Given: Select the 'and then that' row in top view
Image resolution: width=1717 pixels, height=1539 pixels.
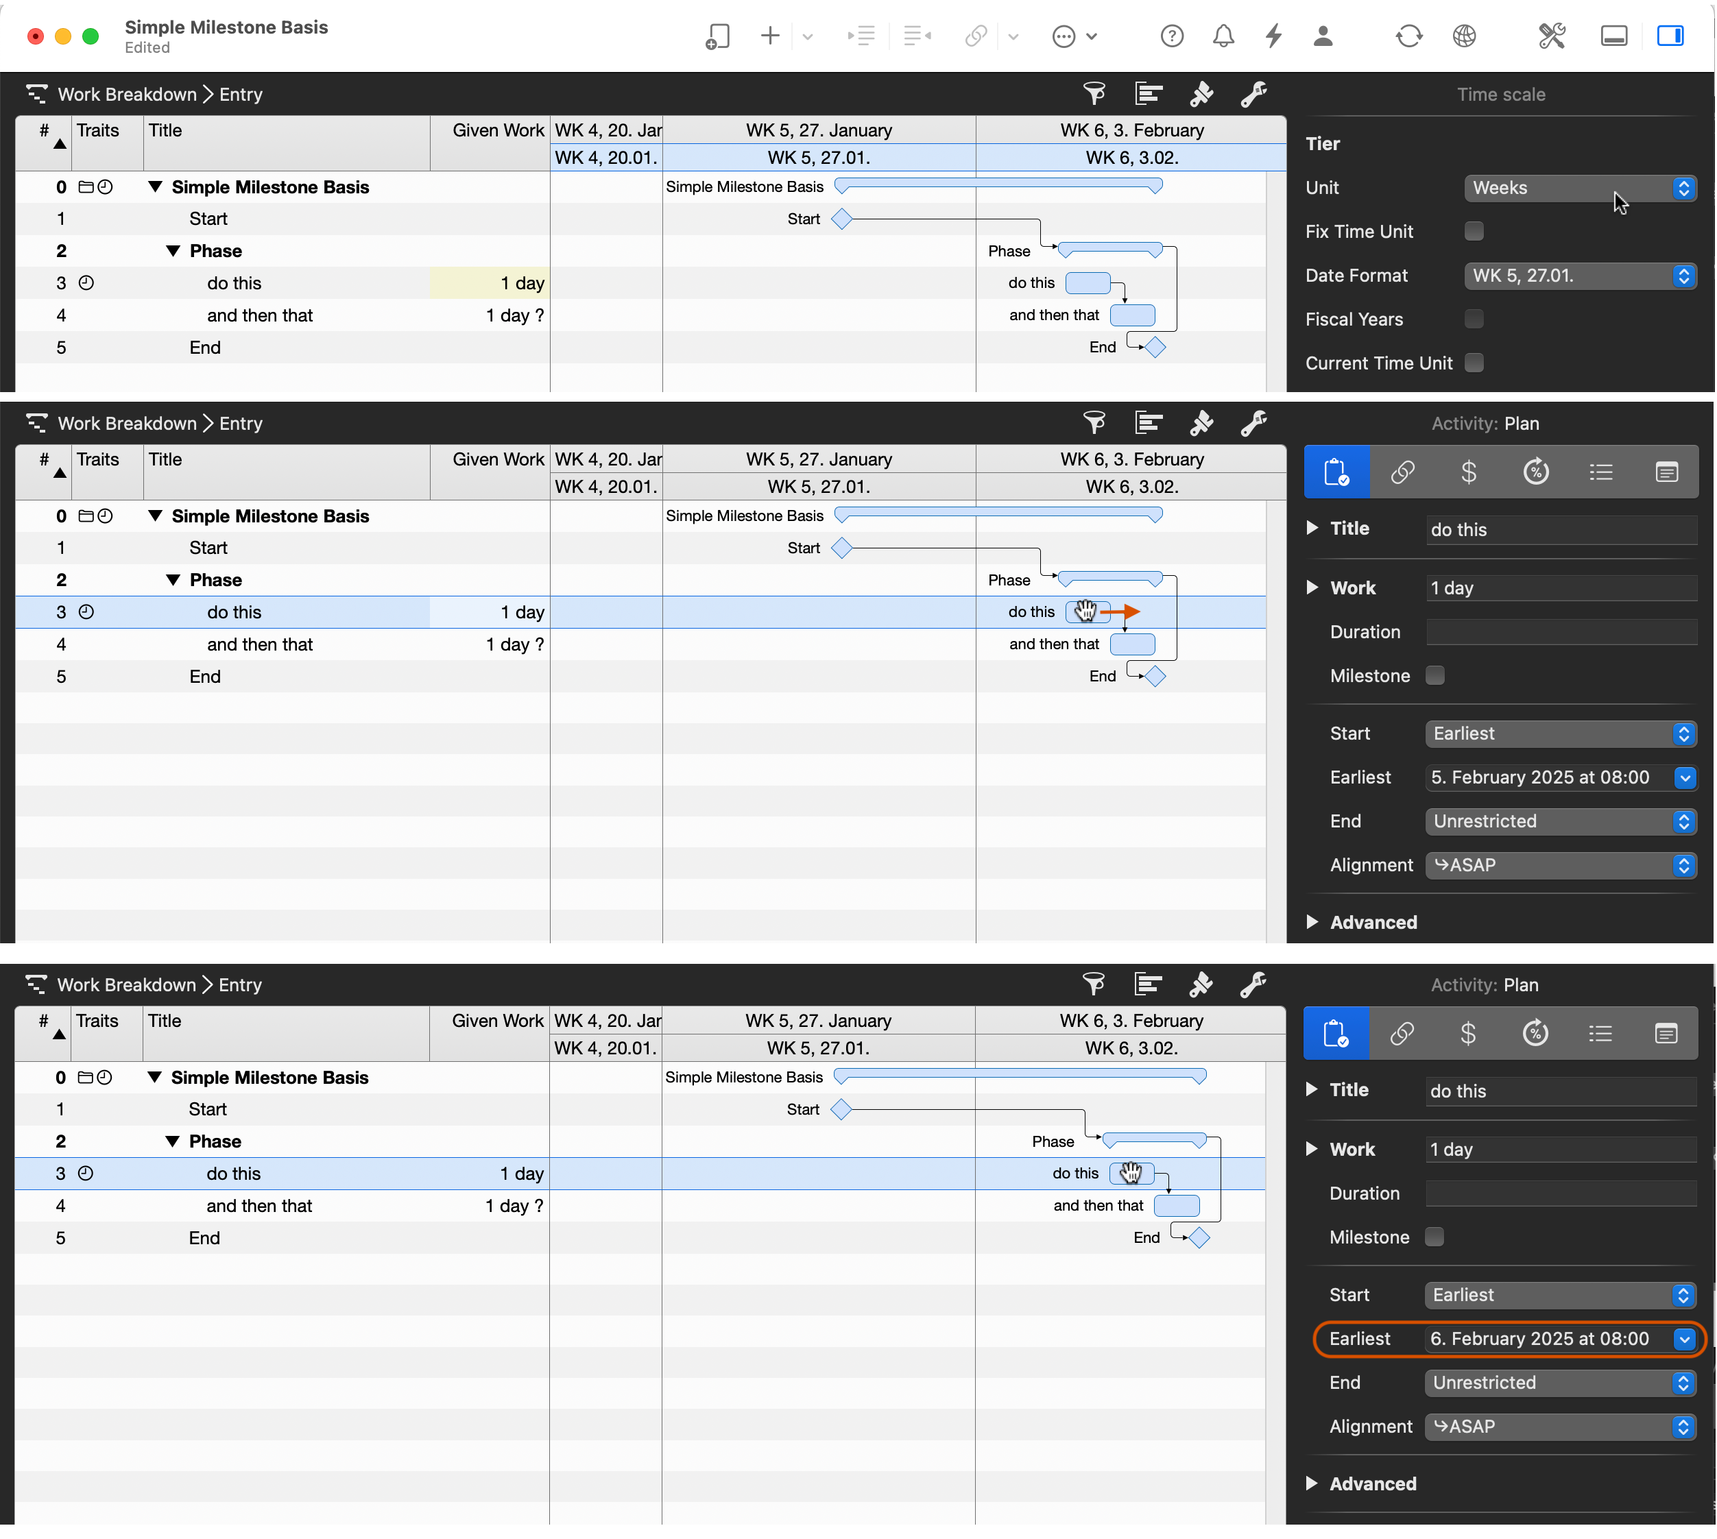Looking at the screenshot, I should (283, 315).
